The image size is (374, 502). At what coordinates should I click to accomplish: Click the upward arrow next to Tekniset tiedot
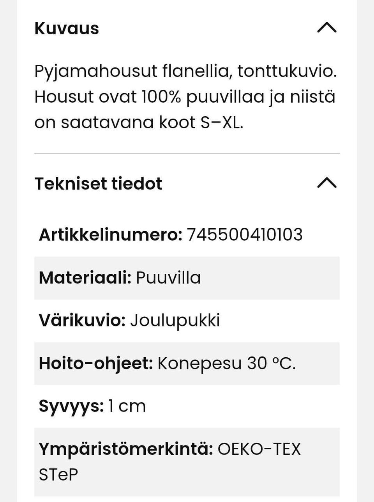[x=326, y=183]
